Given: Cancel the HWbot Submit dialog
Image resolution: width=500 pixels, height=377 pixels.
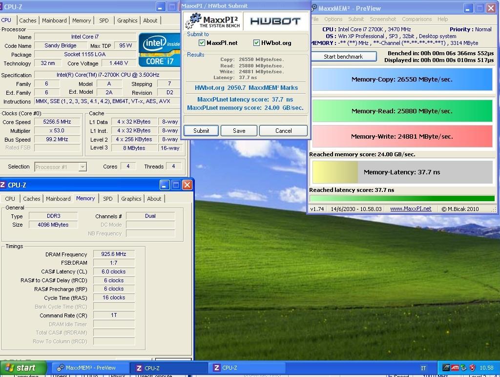Looking at the screenshot, I should (284, 131).
